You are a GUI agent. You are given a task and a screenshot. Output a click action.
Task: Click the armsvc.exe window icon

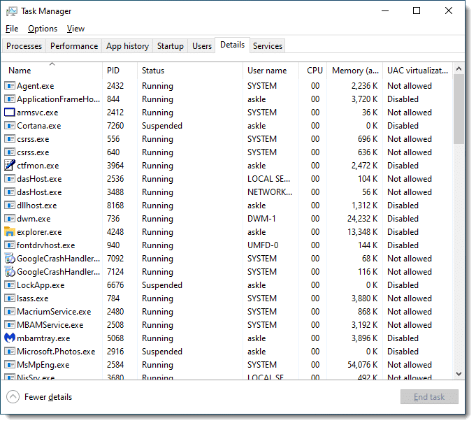click(x=10, y=113)
